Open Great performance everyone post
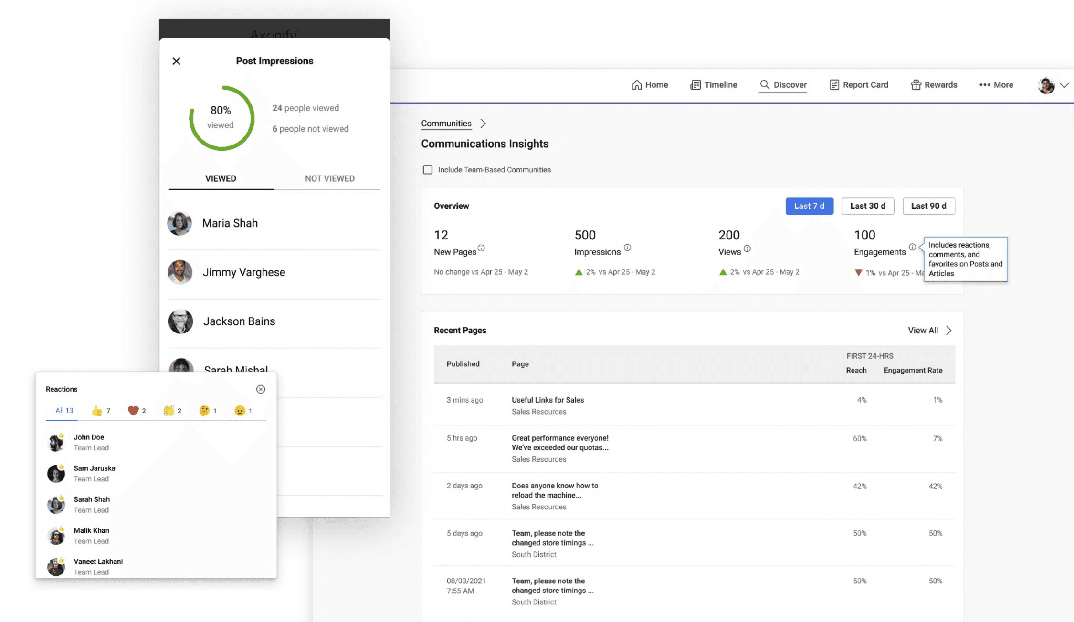This screenshot has height=622, width=1074. click(560, 443)
